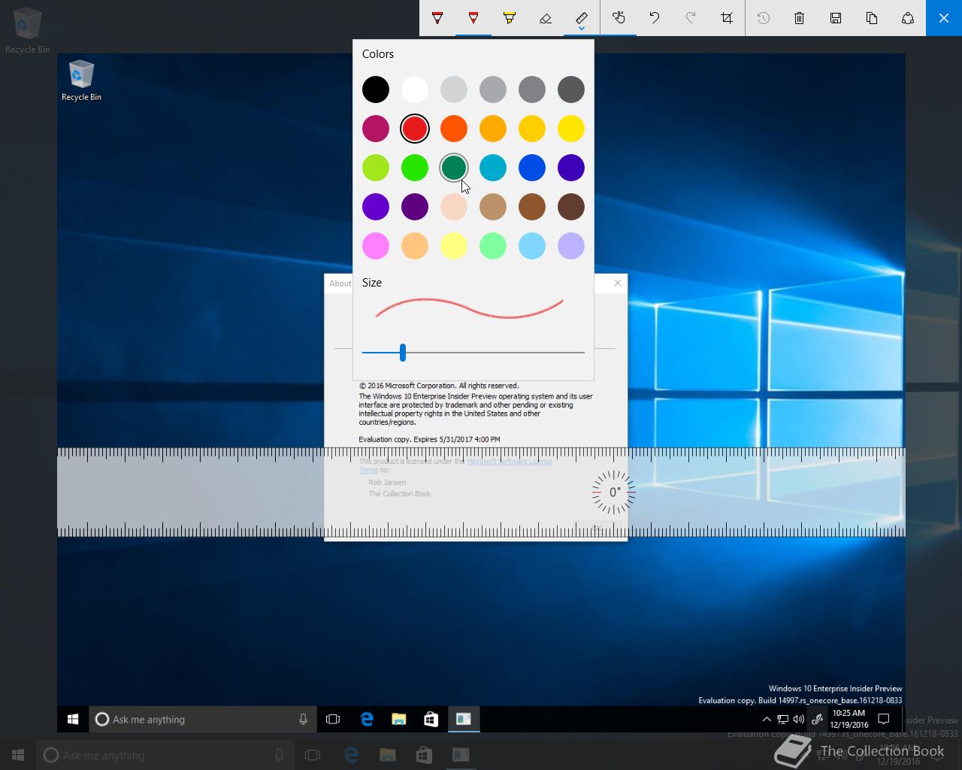This screenshot has width=962, height=770.
Task: Select the ballpoint pen tool
Action: 437,18
